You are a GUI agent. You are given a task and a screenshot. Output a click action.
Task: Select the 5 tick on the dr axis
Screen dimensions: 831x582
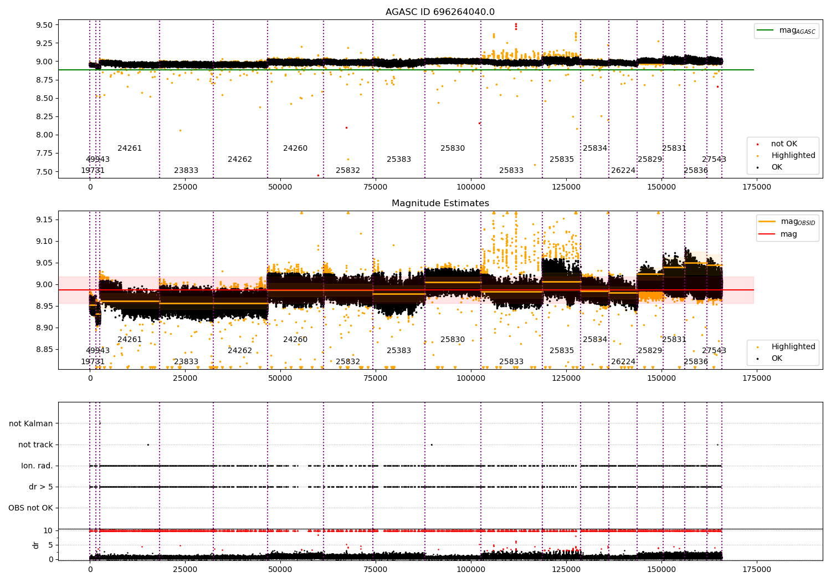tap(50, 545)
